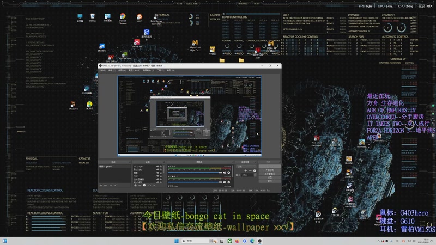436x245 pixels.
Task: Open scene transition type dropdown
Action: pyautogui.click(x=246, y=167)
